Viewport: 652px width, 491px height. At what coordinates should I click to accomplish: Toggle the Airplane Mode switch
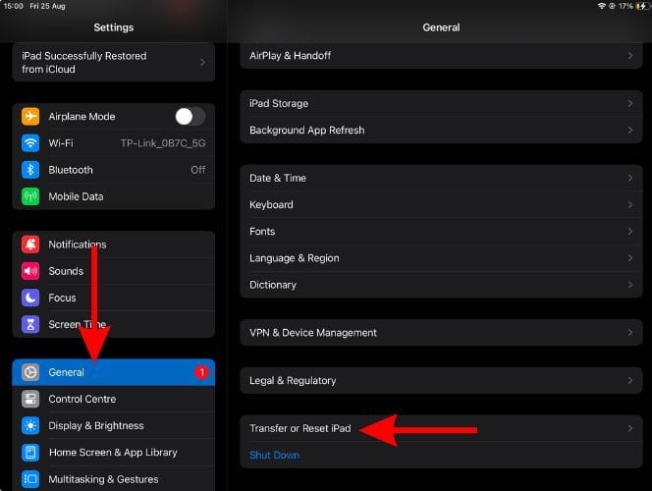[x=190, y=116]
